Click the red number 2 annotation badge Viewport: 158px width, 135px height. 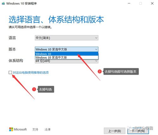[100, 71]
